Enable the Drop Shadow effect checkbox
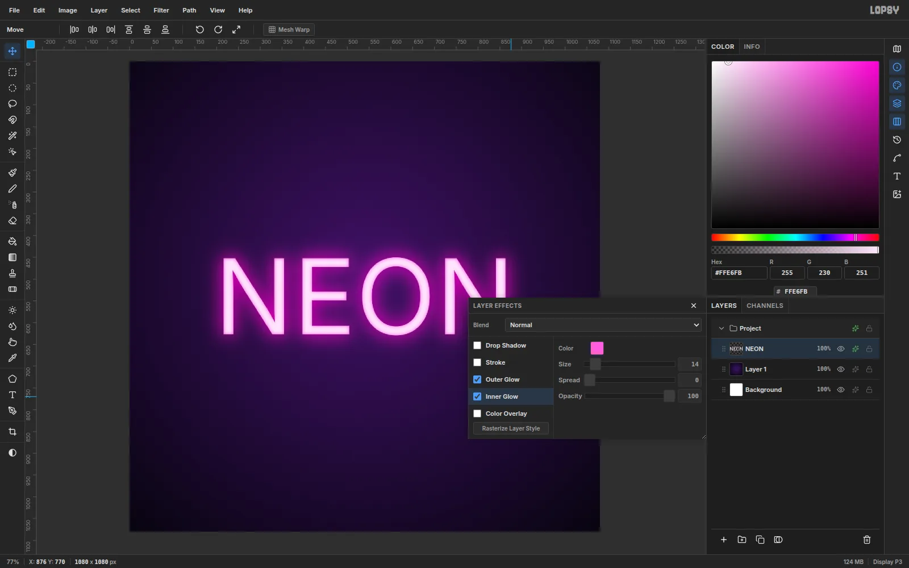This screenshot has width=909, height=568. [477, 345]
